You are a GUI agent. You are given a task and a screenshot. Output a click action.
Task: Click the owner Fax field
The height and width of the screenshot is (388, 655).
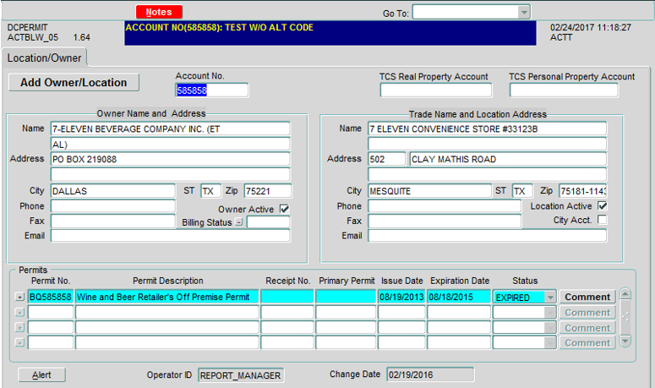coord(112,221)
